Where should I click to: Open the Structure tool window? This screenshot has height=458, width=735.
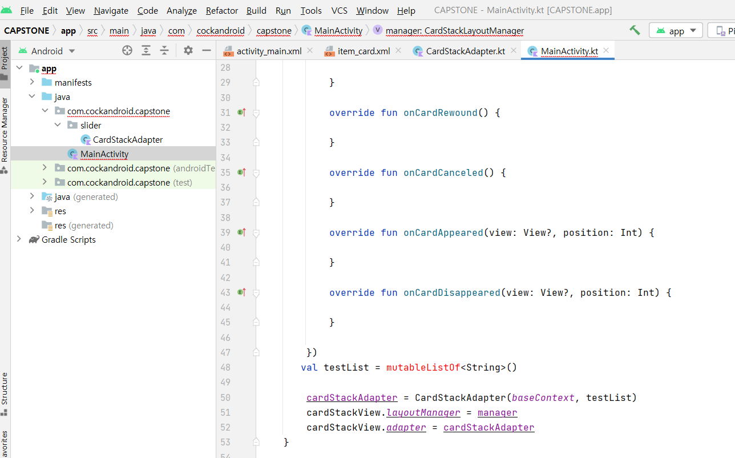tap(5, 394)
